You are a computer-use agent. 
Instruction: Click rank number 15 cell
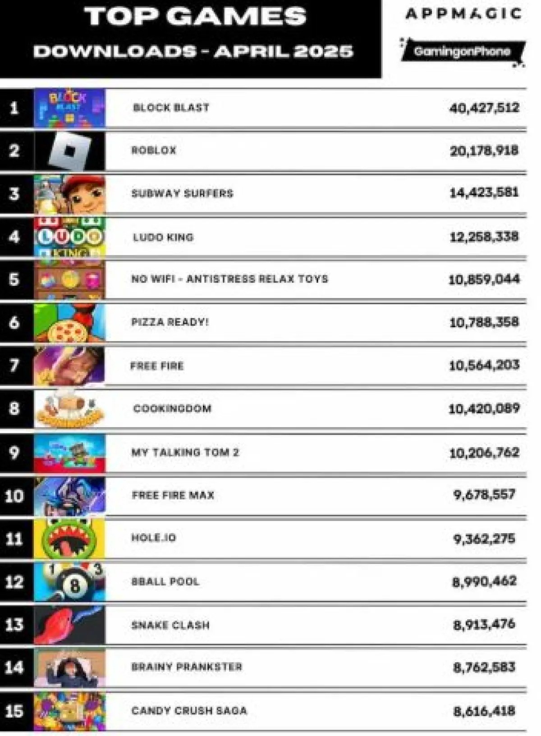14,711
